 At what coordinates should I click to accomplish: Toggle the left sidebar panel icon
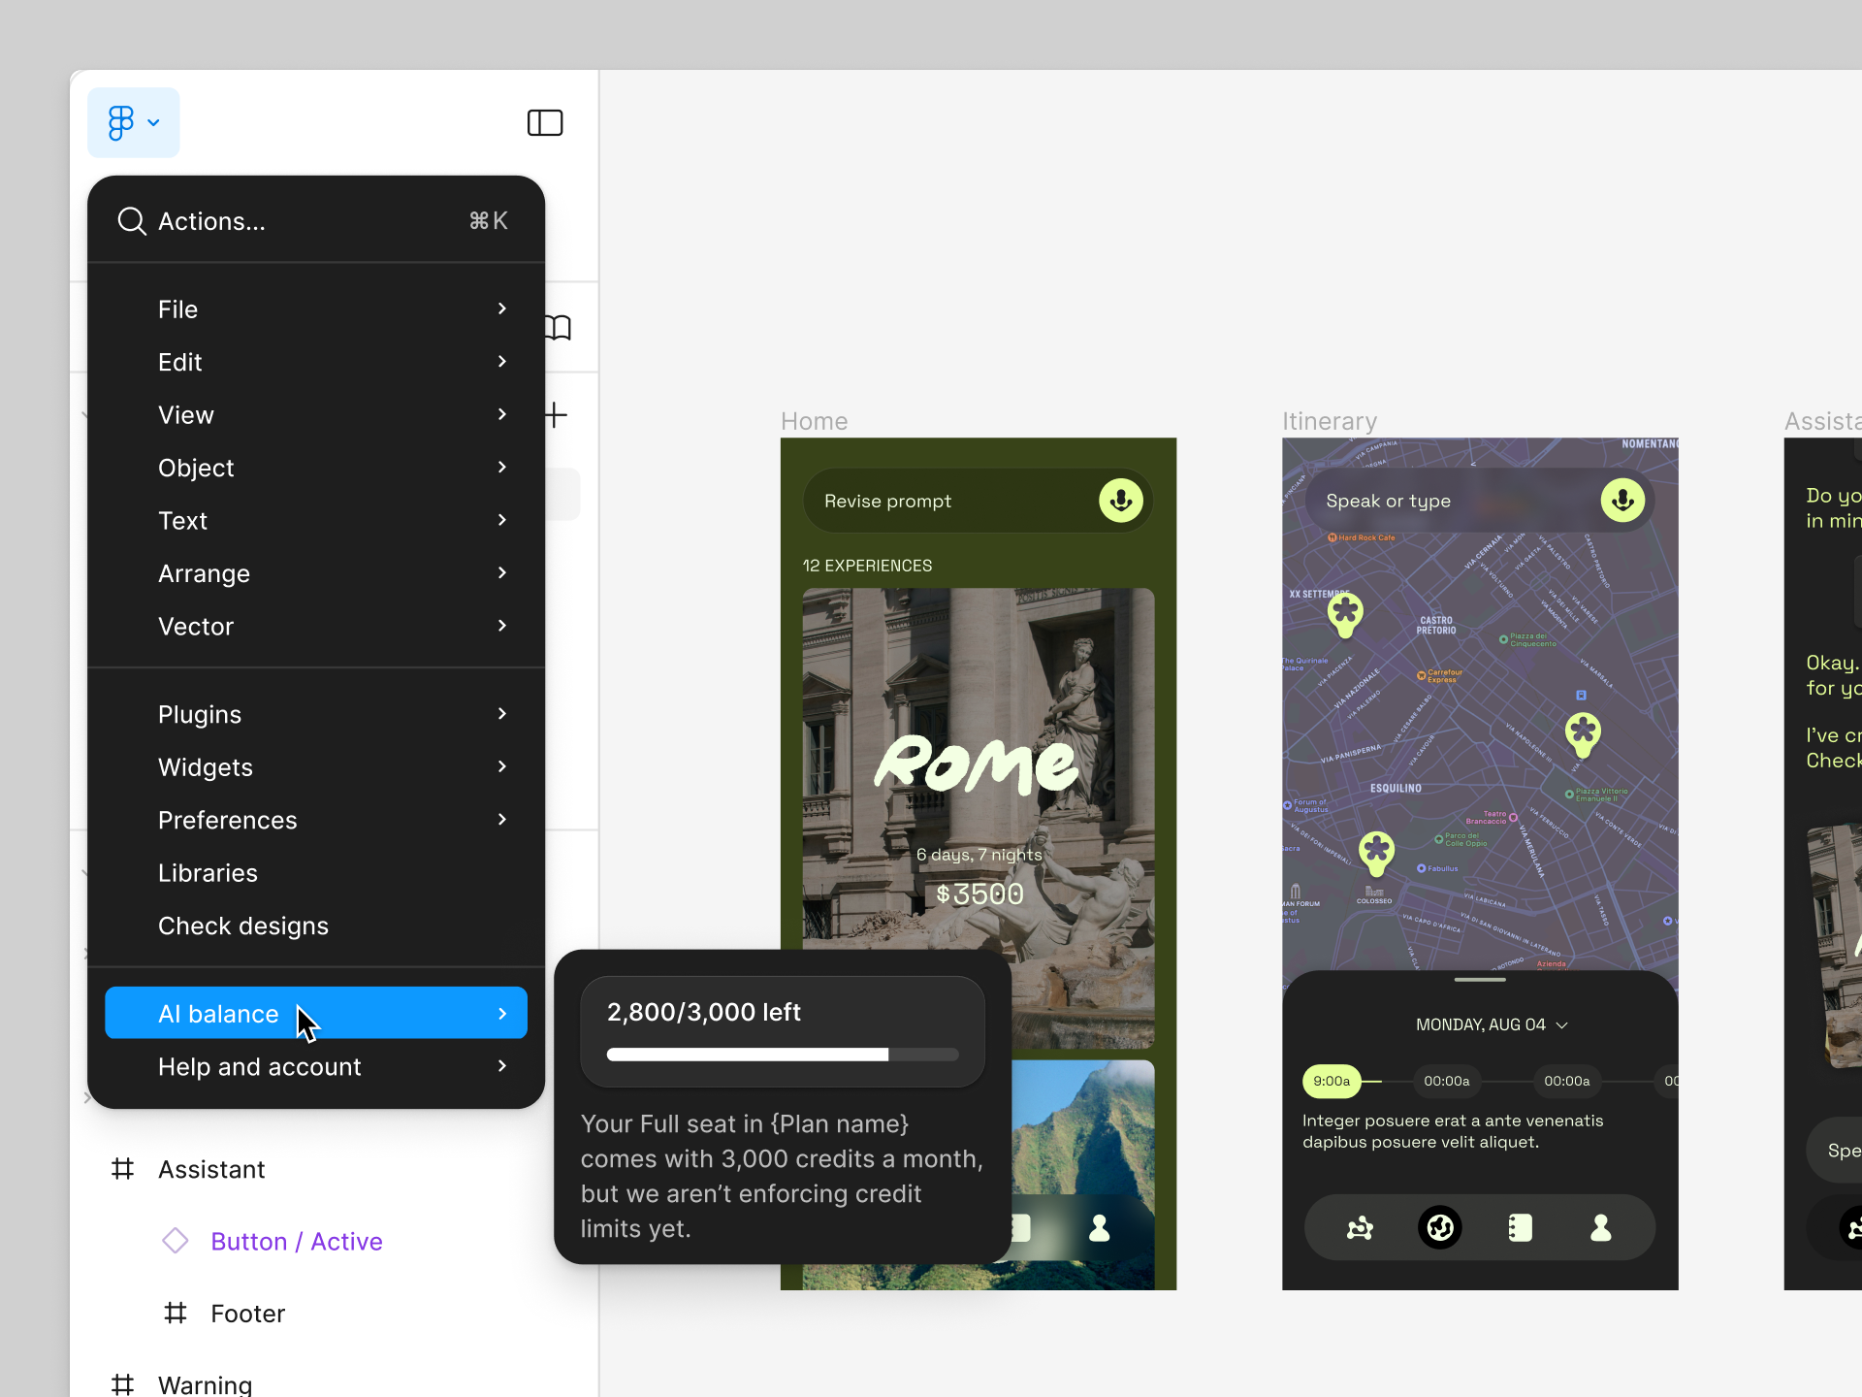pos(545,122)
